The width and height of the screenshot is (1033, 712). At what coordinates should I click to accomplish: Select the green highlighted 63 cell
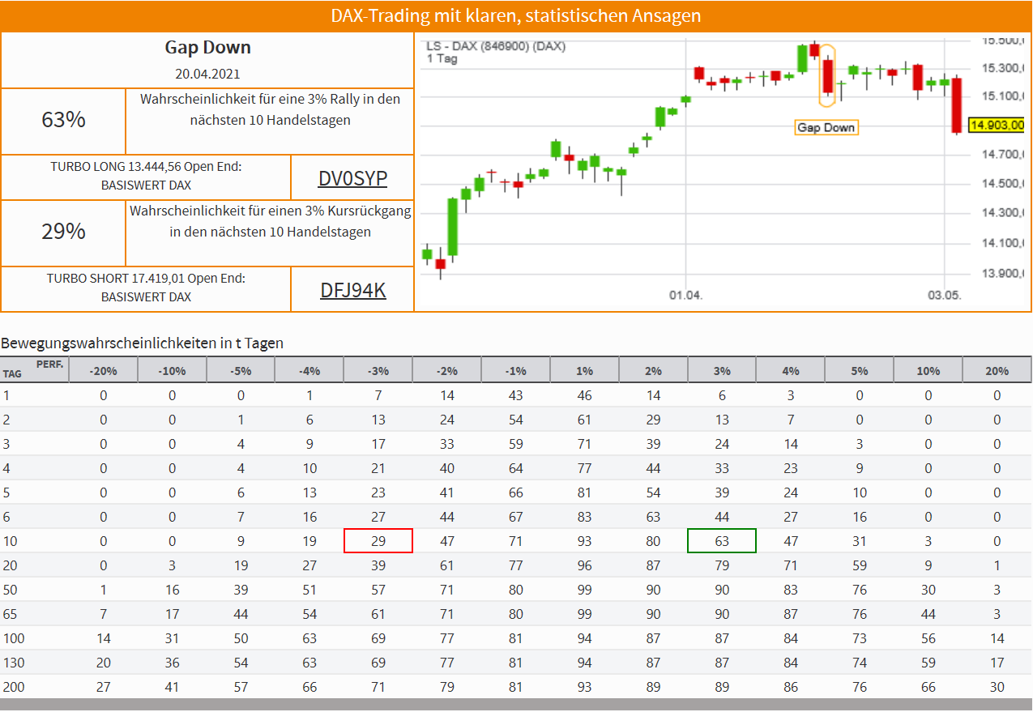pos(722,541)
